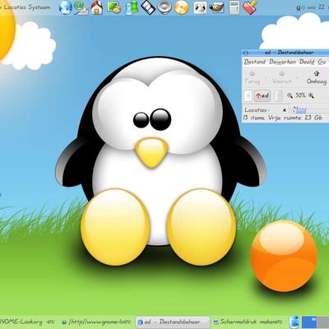Click the Terug back button
This screenshot has width=329, height=329.
[253, 77]
